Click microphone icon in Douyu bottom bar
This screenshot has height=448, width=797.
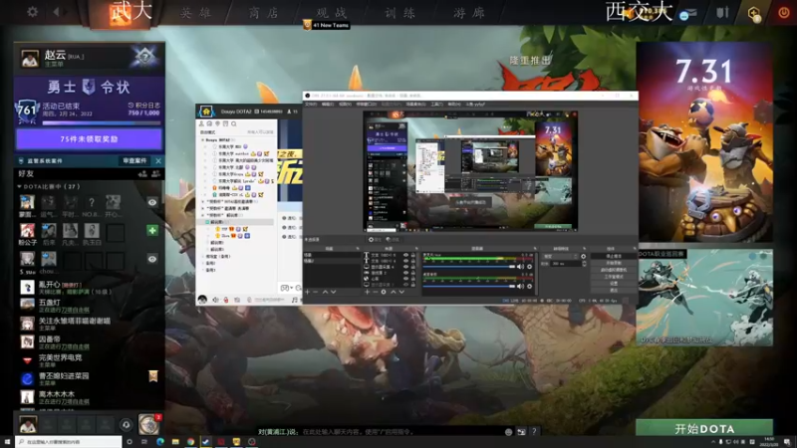click(x=226, y=300)
